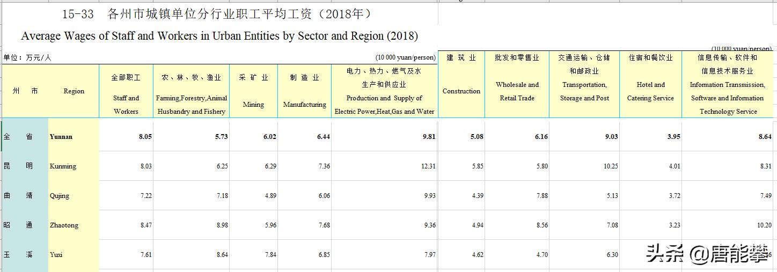Screen dimensions: 777x272
Task: Select Yunnan's wholesale value 6.16
Action: point(541,136)
